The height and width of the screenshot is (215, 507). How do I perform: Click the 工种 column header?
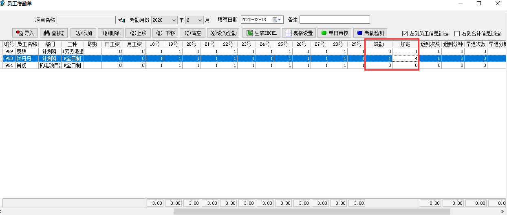tap(72, 44)
